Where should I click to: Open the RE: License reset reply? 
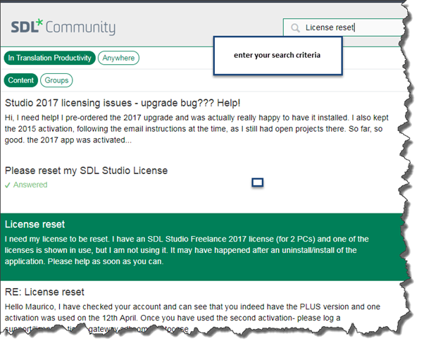pyautogui.click(x=44, y=292)
